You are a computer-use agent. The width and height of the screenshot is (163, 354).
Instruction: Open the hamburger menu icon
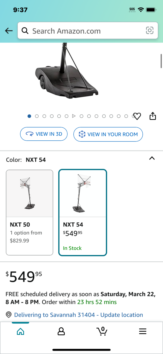[143, 331]
